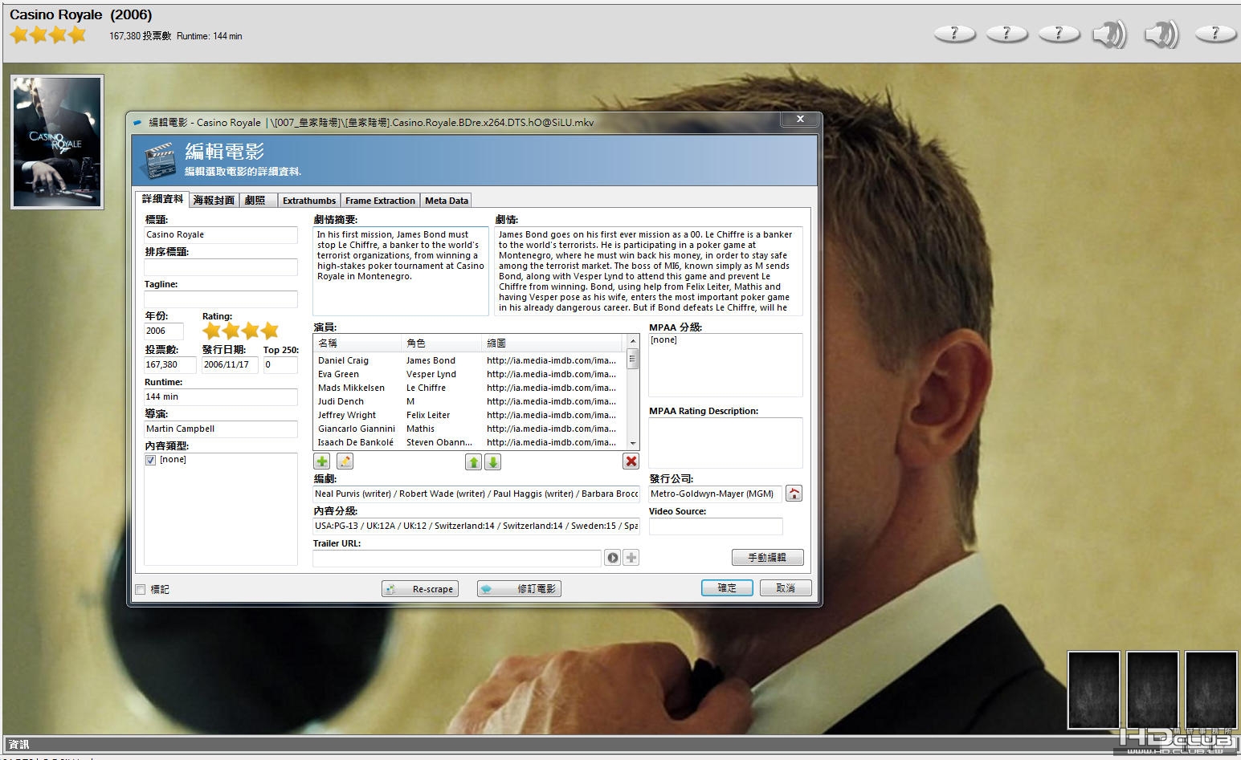This screenshot has height=760, width=1241.
Task: Focus the empty Tagline field
Action: (221, 299)
